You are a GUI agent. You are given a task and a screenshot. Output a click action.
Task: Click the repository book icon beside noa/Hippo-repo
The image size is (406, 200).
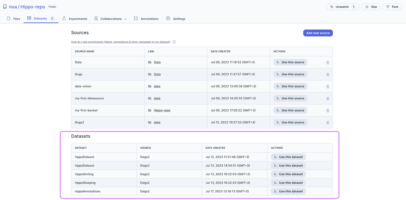(4, 6)
